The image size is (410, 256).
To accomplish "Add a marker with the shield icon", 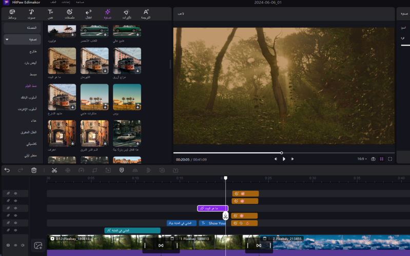I will (122, 170).
